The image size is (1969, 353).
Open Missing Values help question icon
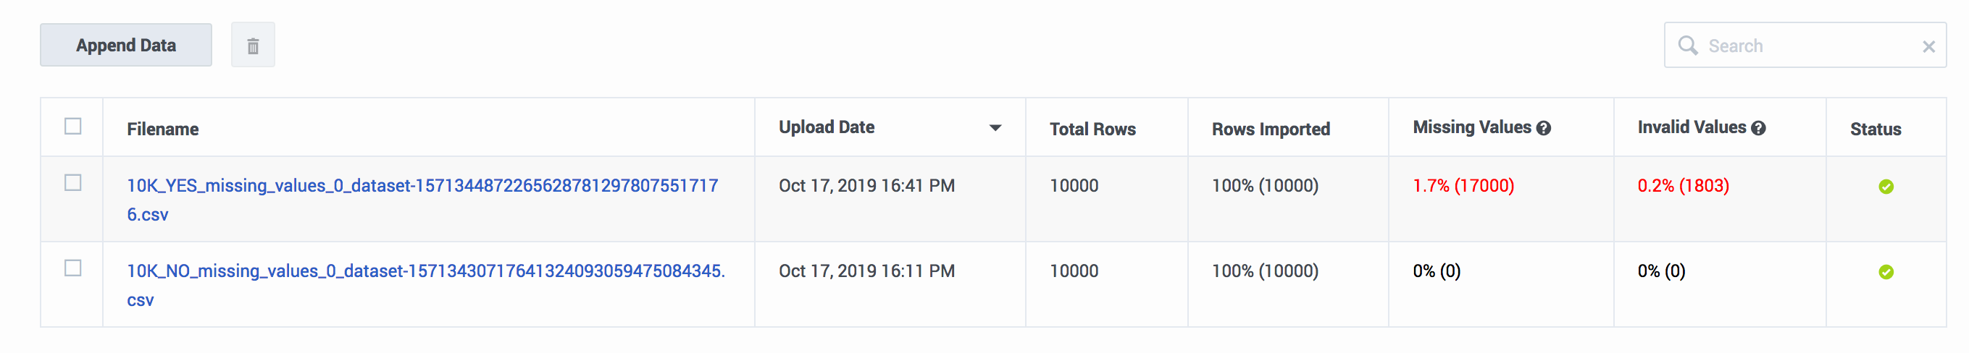(1543, 128)
